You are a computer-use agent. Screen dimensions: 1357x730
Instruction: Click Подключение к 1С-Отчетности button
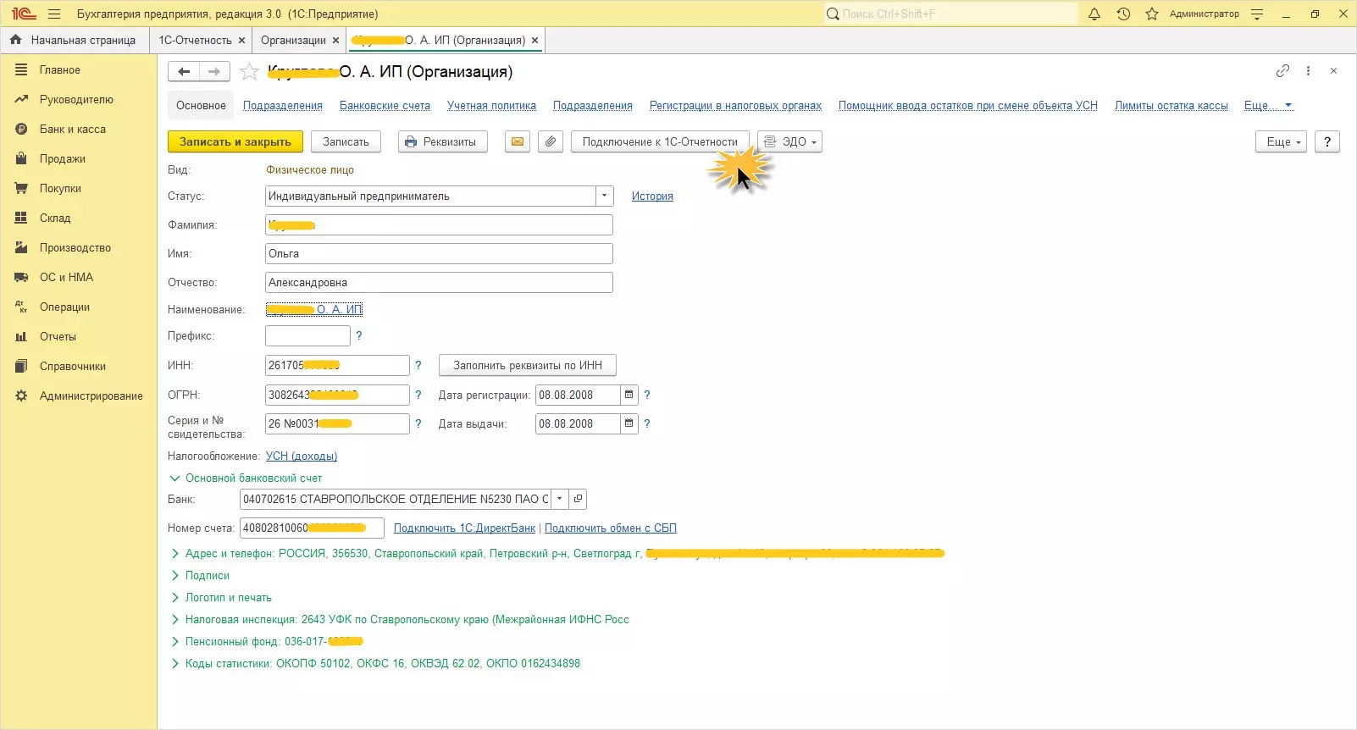(x=660, y=142)
